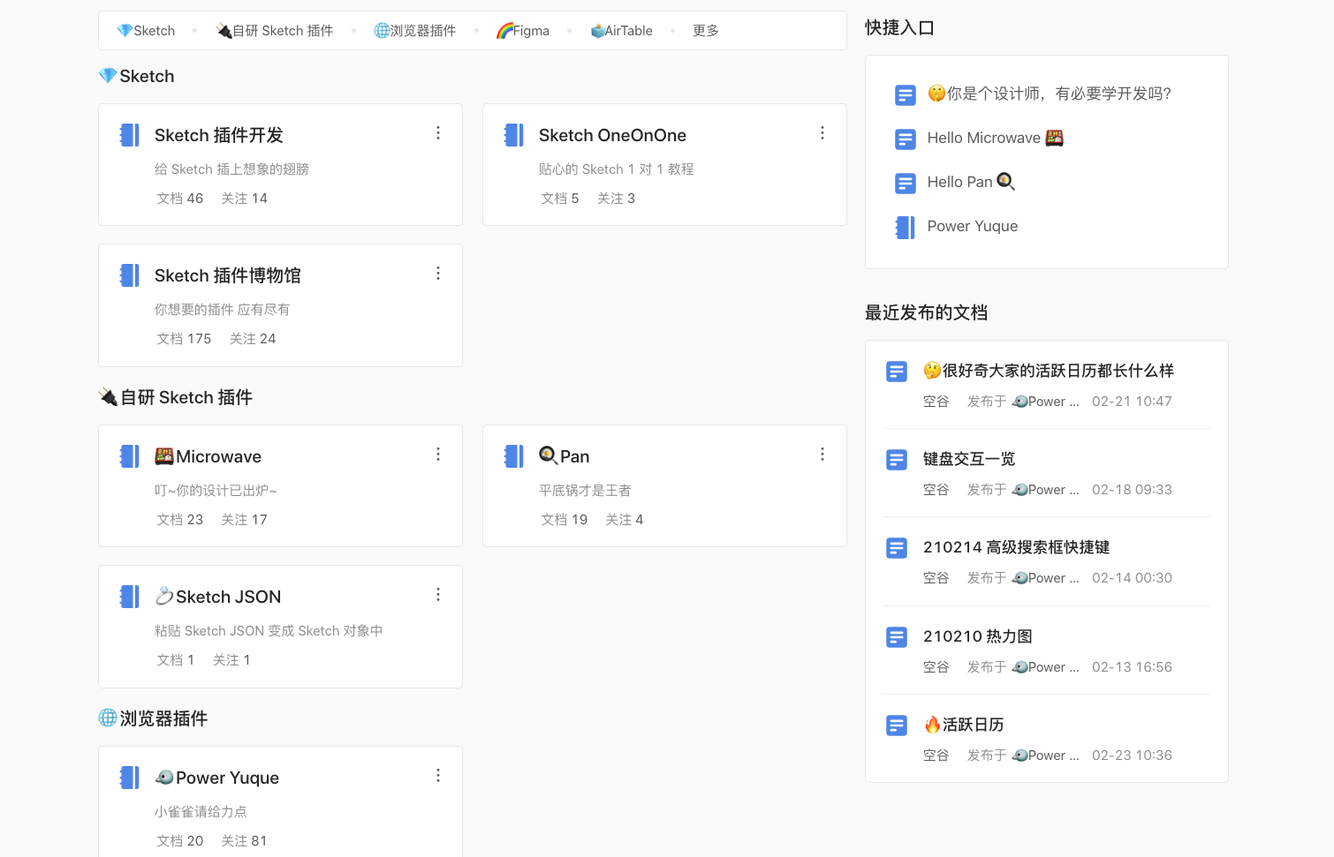Open Power Yuque knowledge base card title
The image size is (1334, 857).
tap(217, 778)
